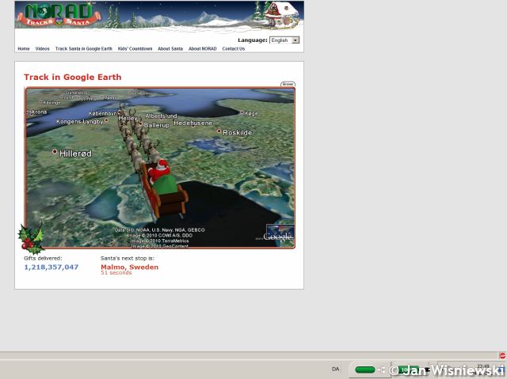Image resolution: width=507 pixels, height=379 pixels.
Task: Click Santa's house image in the banner
Action: pos(282,14)
